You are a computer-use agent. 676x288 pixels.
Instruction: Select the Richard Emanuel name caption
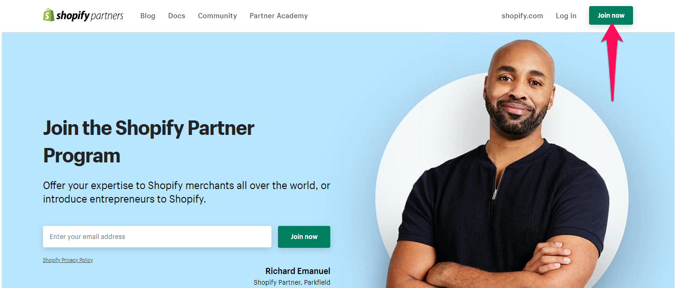[298, 271]
